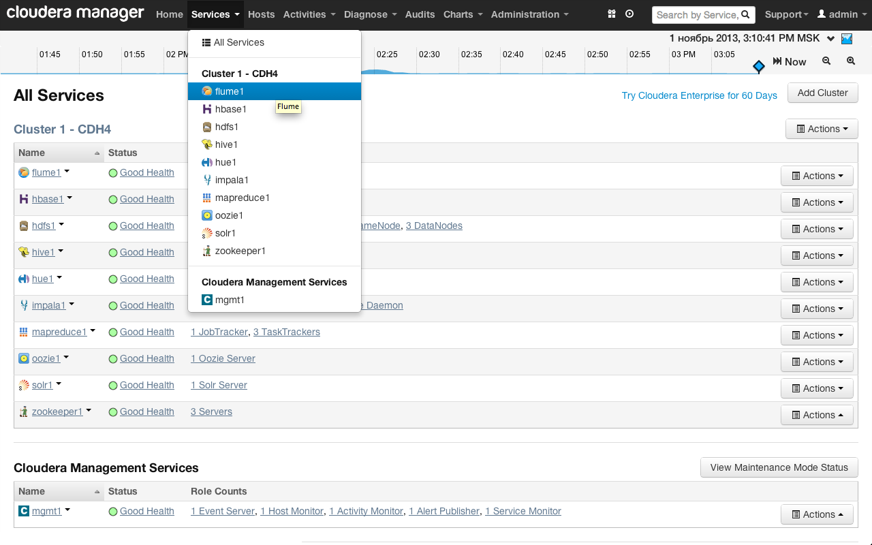This screenshot has width=872, height=545.
Task: Open the Administration dropdown menu
Action: tap(530, 14)
